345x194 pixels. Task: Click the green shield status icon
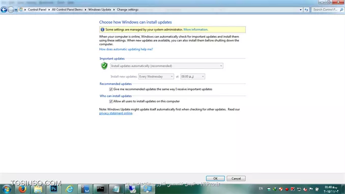pos(104,66)
